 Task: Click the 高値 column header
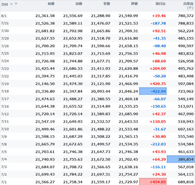(79, 4)
